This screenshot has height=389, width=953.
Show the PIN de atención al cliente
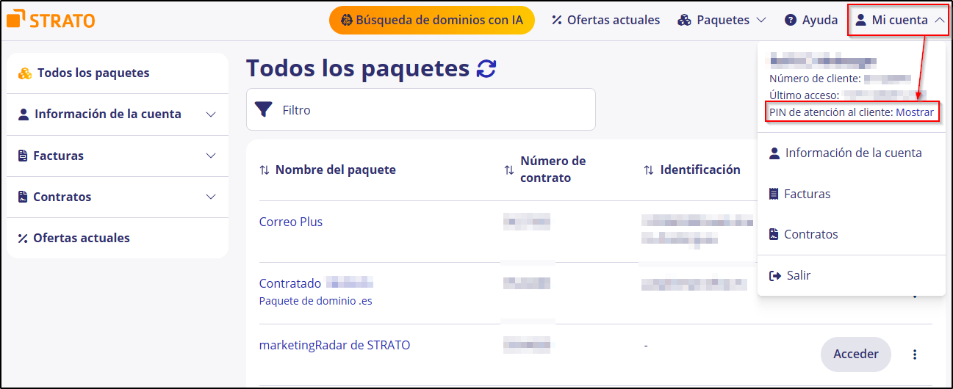click(x=915, y=112)
